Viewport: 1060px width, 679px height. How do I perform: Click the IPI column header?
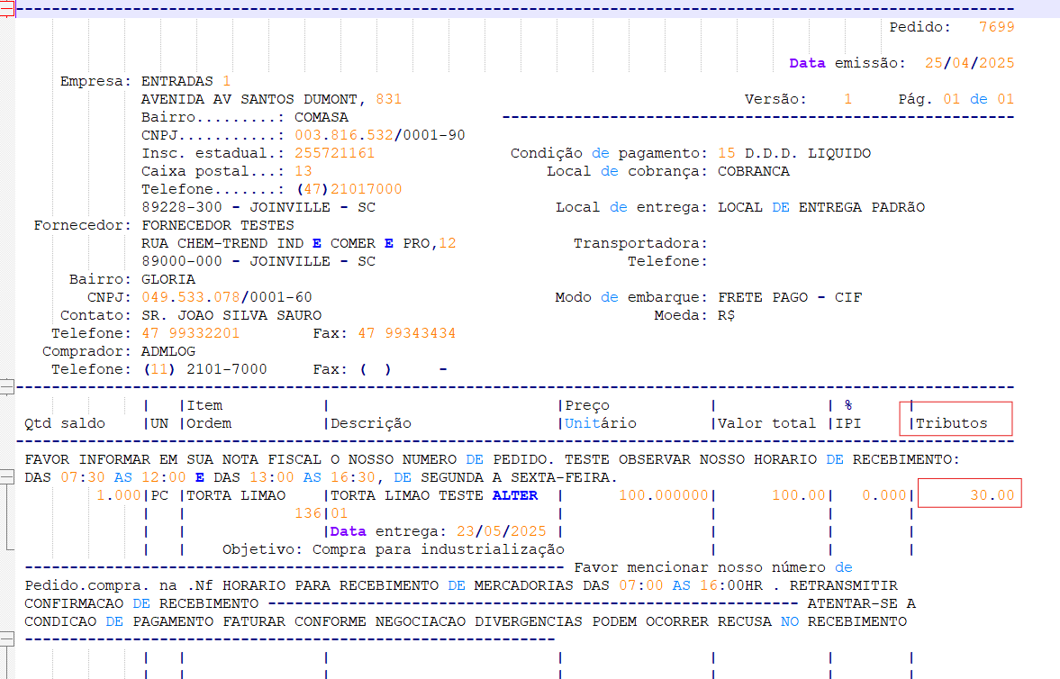[848, 424]
